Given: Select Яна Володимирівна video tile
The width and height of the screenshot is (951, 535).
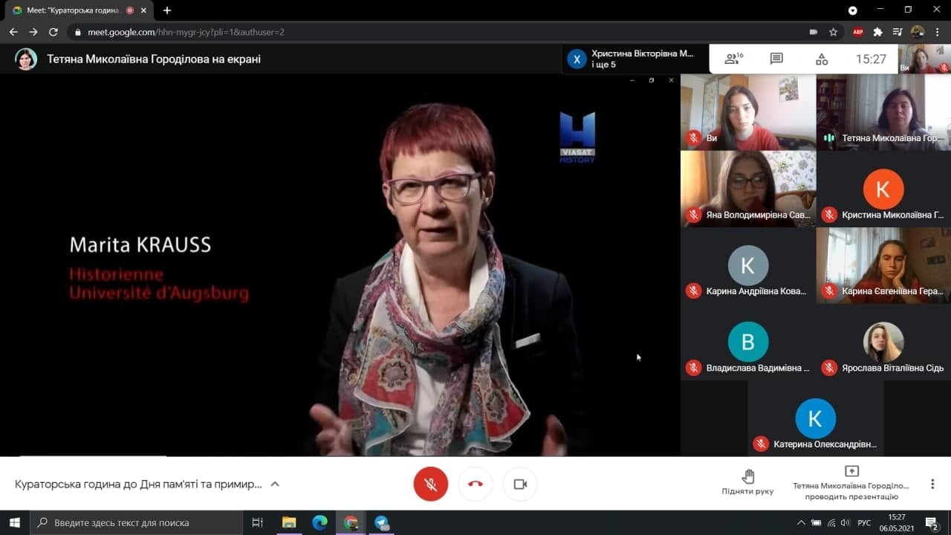Looking at the screenshot, I should click(x=747, y=189).
